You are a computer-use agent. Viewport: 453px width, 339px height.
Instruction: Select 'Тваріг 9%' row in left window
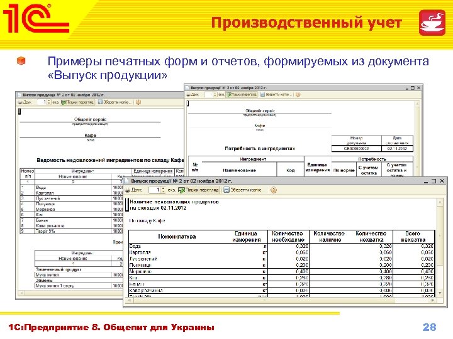click(x=72, y=231)
